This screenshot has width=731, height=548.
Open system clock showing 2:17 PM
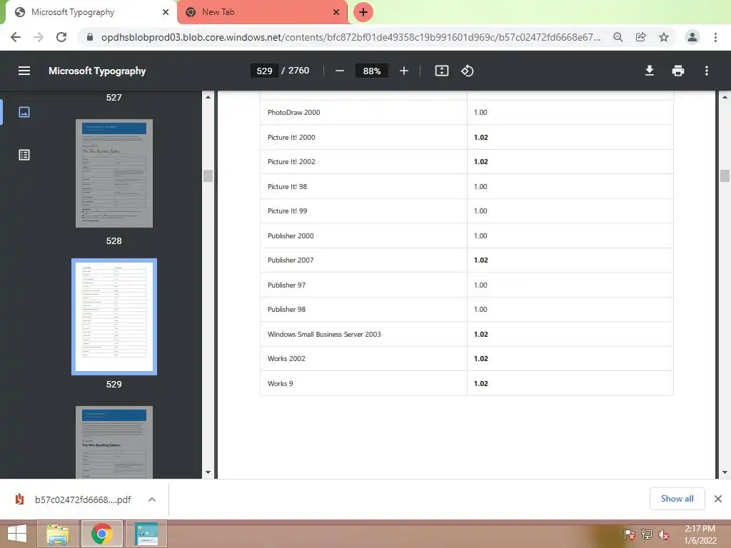[x=700, y=534]
